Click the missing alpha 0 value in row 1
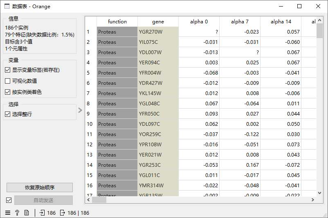Image resolution: width=328 pixels, height=218 pixels. (x=199, y=32)
